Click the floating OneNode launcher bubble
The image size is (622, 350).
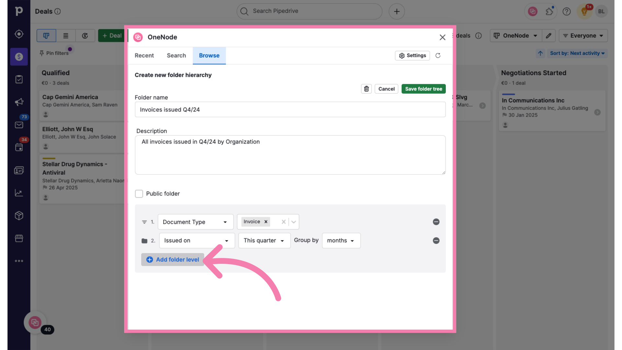[x=35, y=322]
